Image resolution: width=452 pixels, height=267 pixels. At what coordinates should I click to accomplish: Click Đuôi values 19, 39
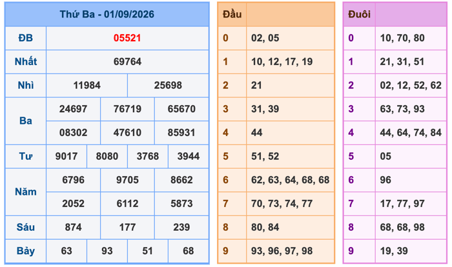coord(394,251)
